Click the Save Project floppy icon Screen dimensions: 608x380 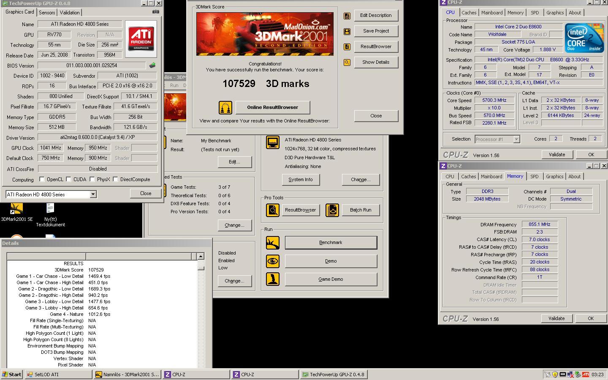(x=347, y=31)
